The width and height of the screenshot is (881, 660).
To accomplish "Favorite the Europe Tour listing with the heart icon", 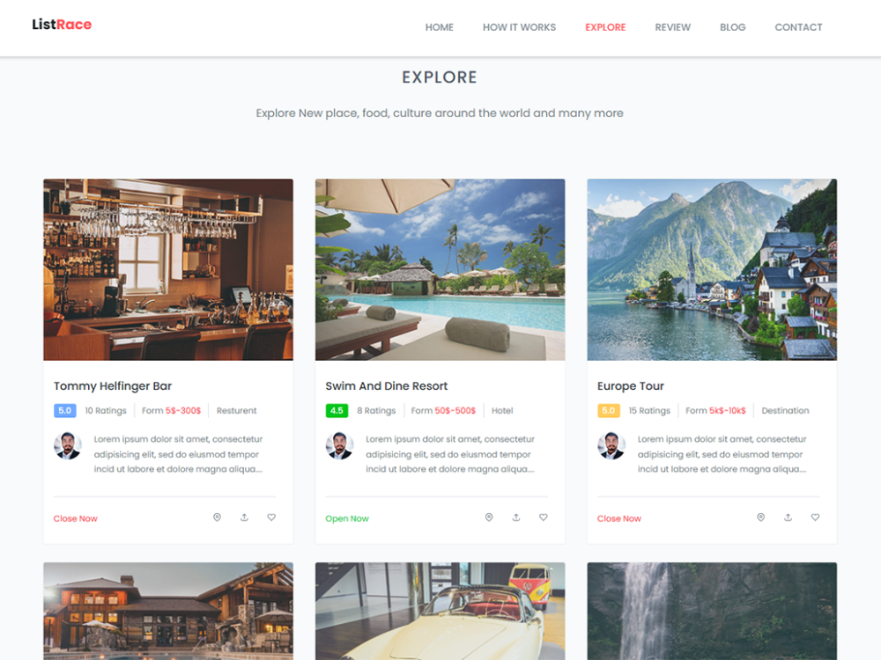I will coord(815,517).
